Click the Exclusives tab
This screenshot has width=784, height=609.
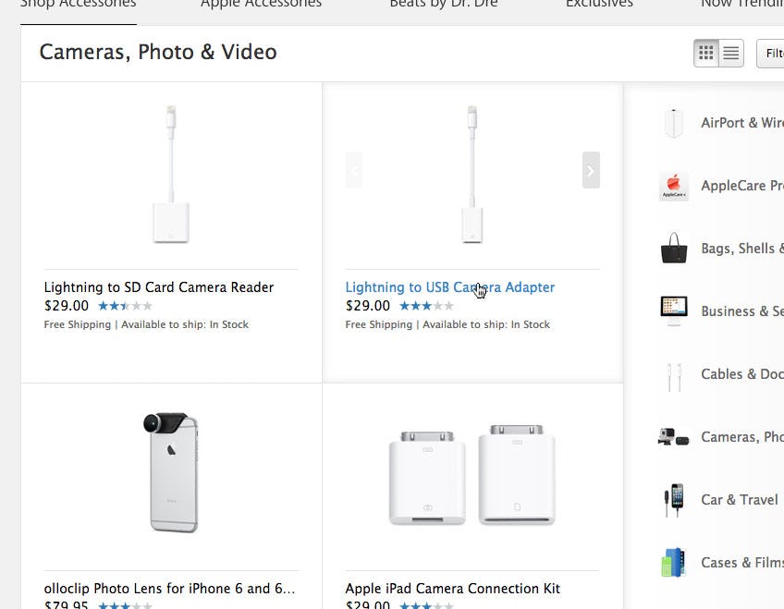[x=599, y=4]
